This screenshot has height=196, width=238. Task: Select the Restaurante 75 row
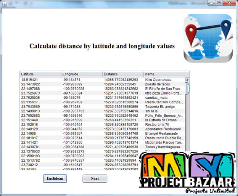[102, 125]
